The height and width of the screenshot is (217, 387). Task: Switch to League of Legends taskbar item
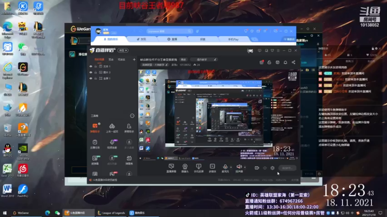click(x=111, y=213)
